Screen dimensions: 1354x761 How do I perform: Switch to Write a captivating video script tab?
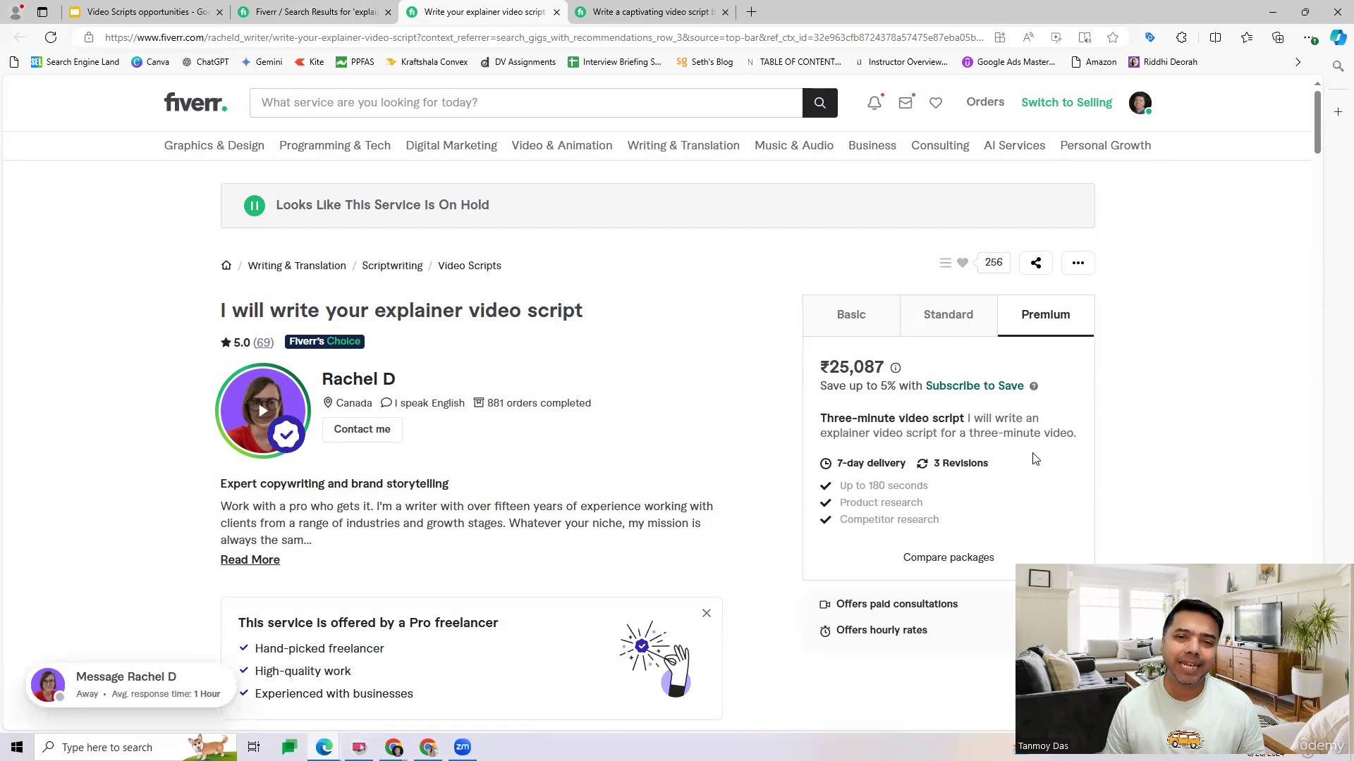click(652, 12)
